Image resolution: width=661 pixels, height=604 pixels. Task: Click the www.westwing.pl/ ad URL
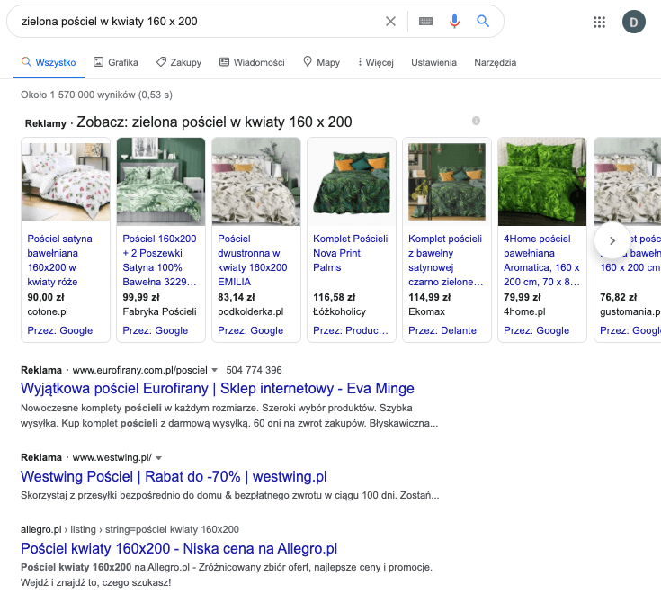112,458
